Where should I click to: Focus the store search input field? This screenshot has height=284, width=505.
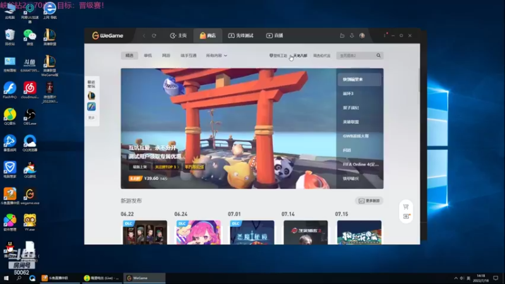[x=356, y=56]
